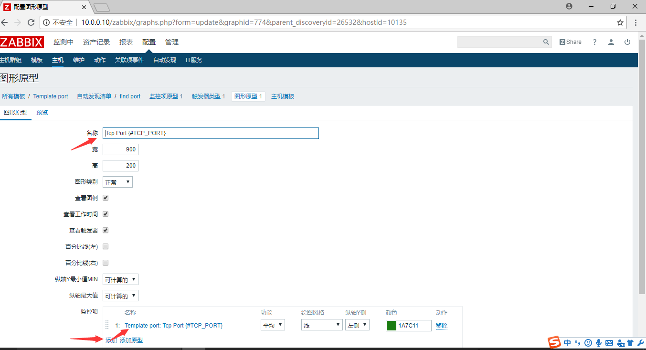The width and height of the screenshot is (646, 350).
Task: Open 管理 main menu
Action: tap(172, 42)
